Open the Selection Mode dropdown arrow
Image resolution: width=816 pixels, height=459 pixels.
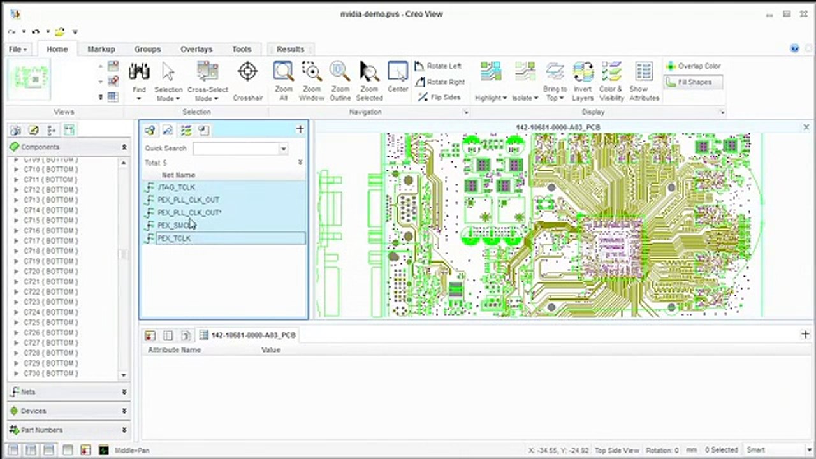coord(178,99)
